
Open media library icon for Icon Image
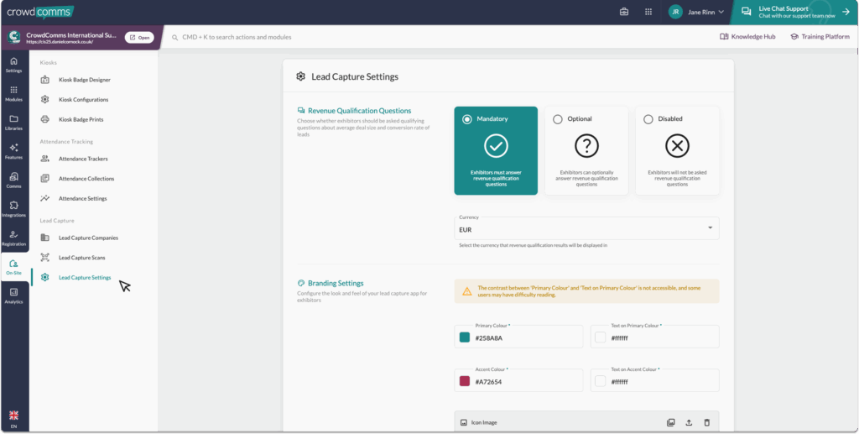point(670,422)
